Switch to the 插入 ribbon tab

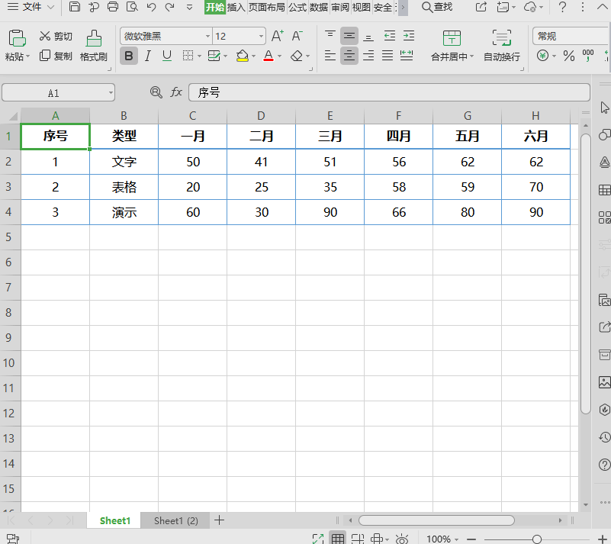tap(236, 7)
